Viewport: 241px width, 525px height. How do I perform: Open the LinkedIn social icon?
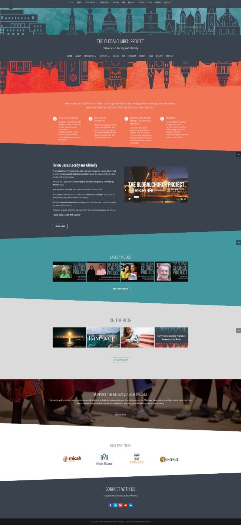coord(131,505)
